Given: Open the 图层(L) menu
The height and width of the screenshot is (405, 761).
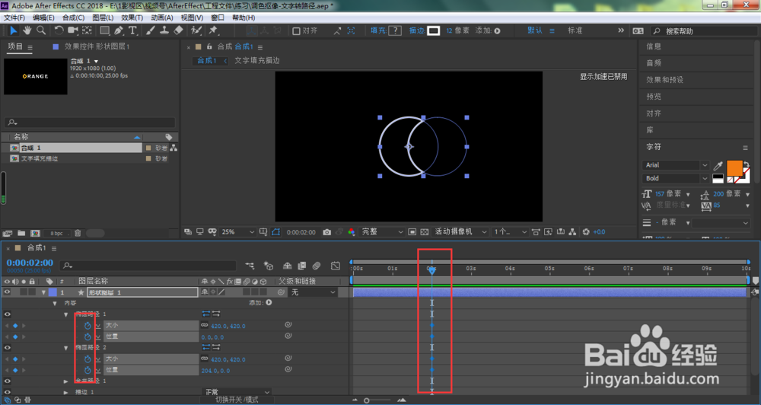Looking at the screenshot, I should click(103, 18).
